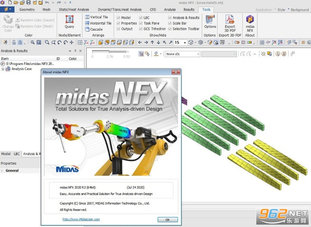Screen dimensions: 311x227
Task: Click the rotate up arrow icon
Action: point(152,42)
